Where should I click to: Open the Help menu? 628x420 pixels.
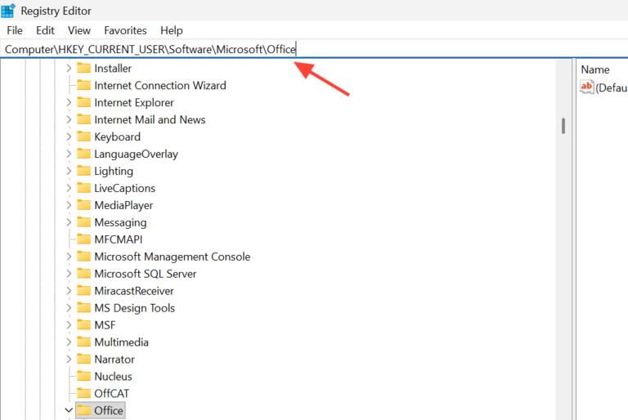point(172,31)
